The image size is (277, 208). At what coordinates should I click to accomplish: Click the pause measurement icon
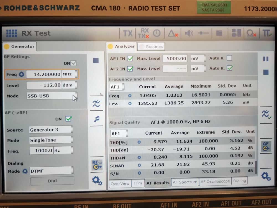coord(265,59)
